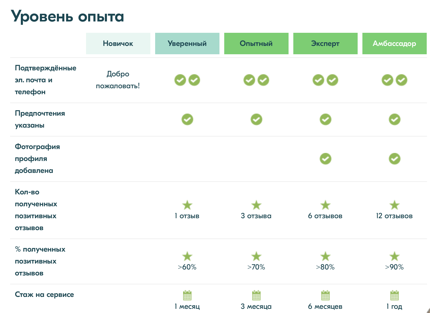Click first confirmation checkmark under Опытный
Image resolution: width=430 pixels, height=313 pixels.
click(249, 80)
